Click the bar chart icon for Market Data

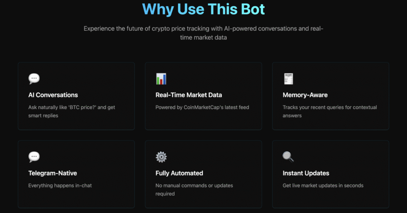click(161, 79)
